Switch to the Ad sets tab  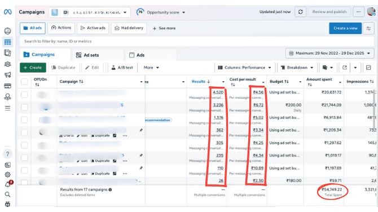click(98, 55)
